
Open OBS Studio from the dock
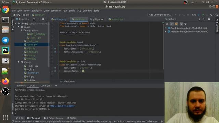[5, 92]
